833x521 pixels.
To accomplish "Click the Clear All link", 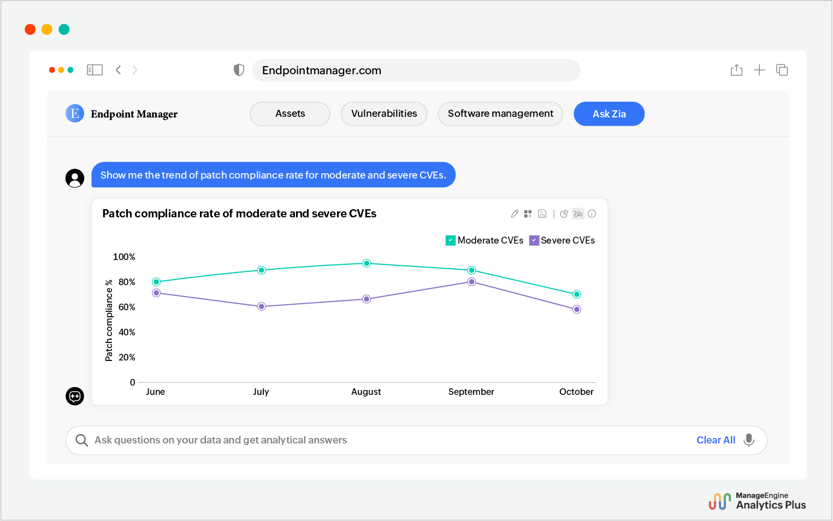I will pos(716,440).
